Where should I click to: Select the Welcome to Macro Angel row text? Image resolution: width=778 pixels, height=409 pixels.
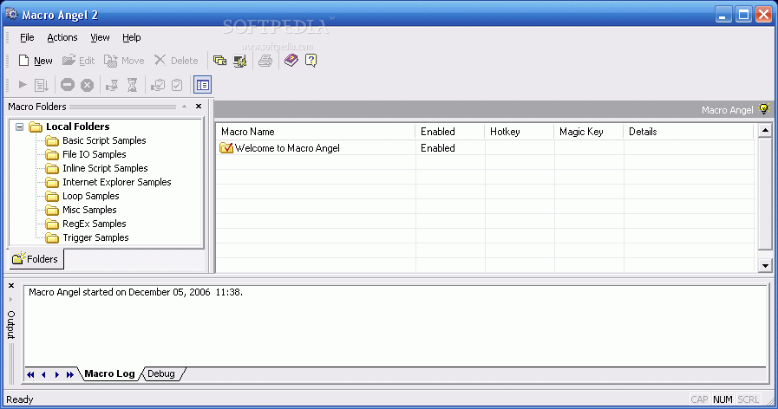tap(287, 147)
